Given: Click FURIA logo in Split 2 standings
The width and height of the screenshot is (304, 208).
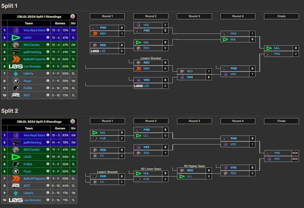Looking at the screenshot, I should [16, 164].
